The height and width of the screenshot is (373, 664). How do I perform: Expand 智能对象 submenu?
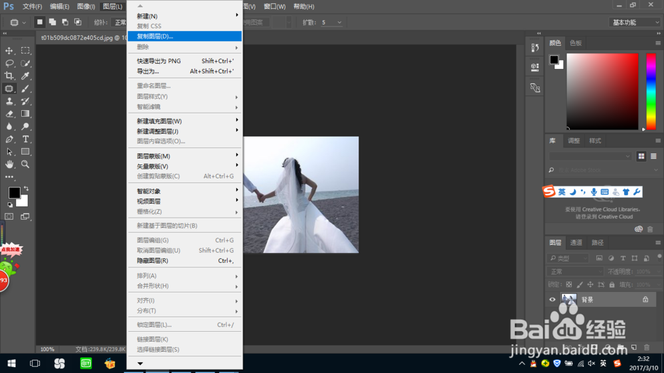(x=185, y=191)
